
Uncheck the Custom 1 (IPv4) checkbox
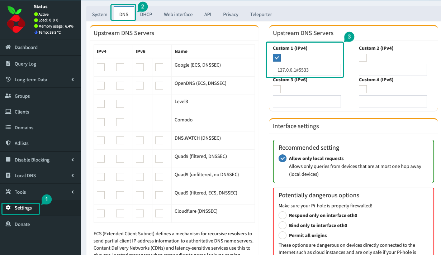tap(277, 58)
